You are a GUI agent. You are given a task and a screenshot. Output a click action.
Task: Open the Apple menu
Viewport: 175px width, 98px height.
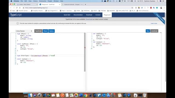click(x=11, y=1)
